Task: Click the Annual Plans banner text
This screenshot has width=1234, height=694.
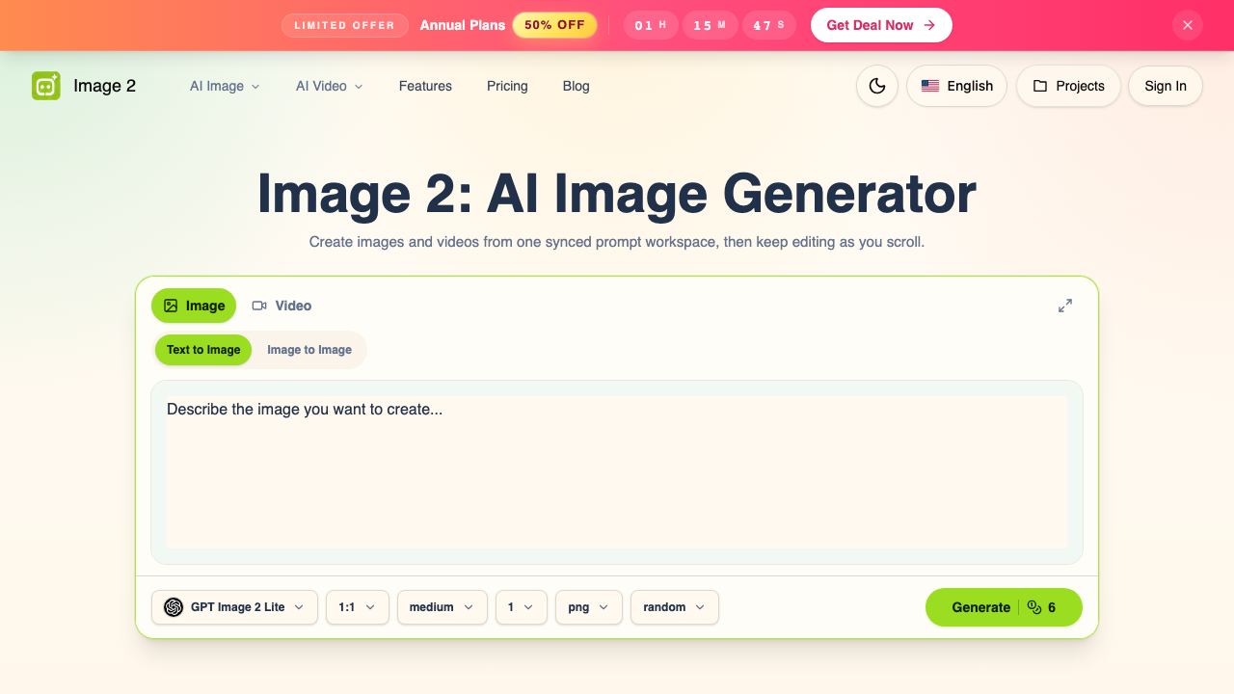Action: pyautogui.click(x=463, y=25)
